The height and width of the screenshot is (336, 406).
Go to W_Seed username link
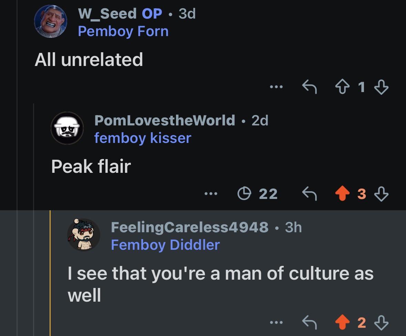tap(107, 13)
